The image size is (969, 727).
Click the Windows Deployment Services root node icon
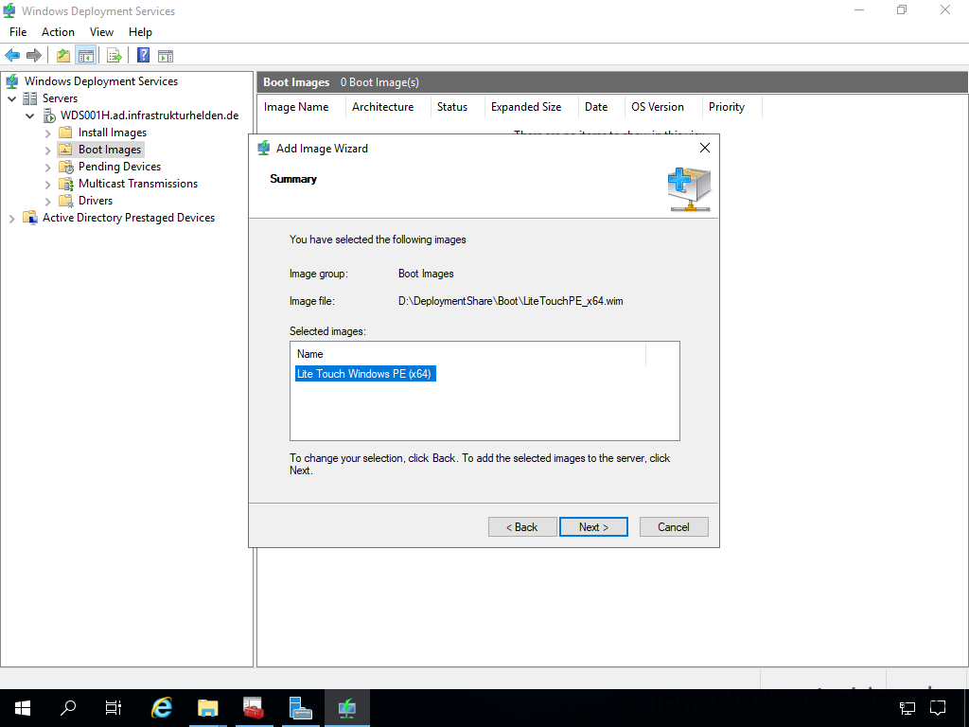tap(11, 81)
